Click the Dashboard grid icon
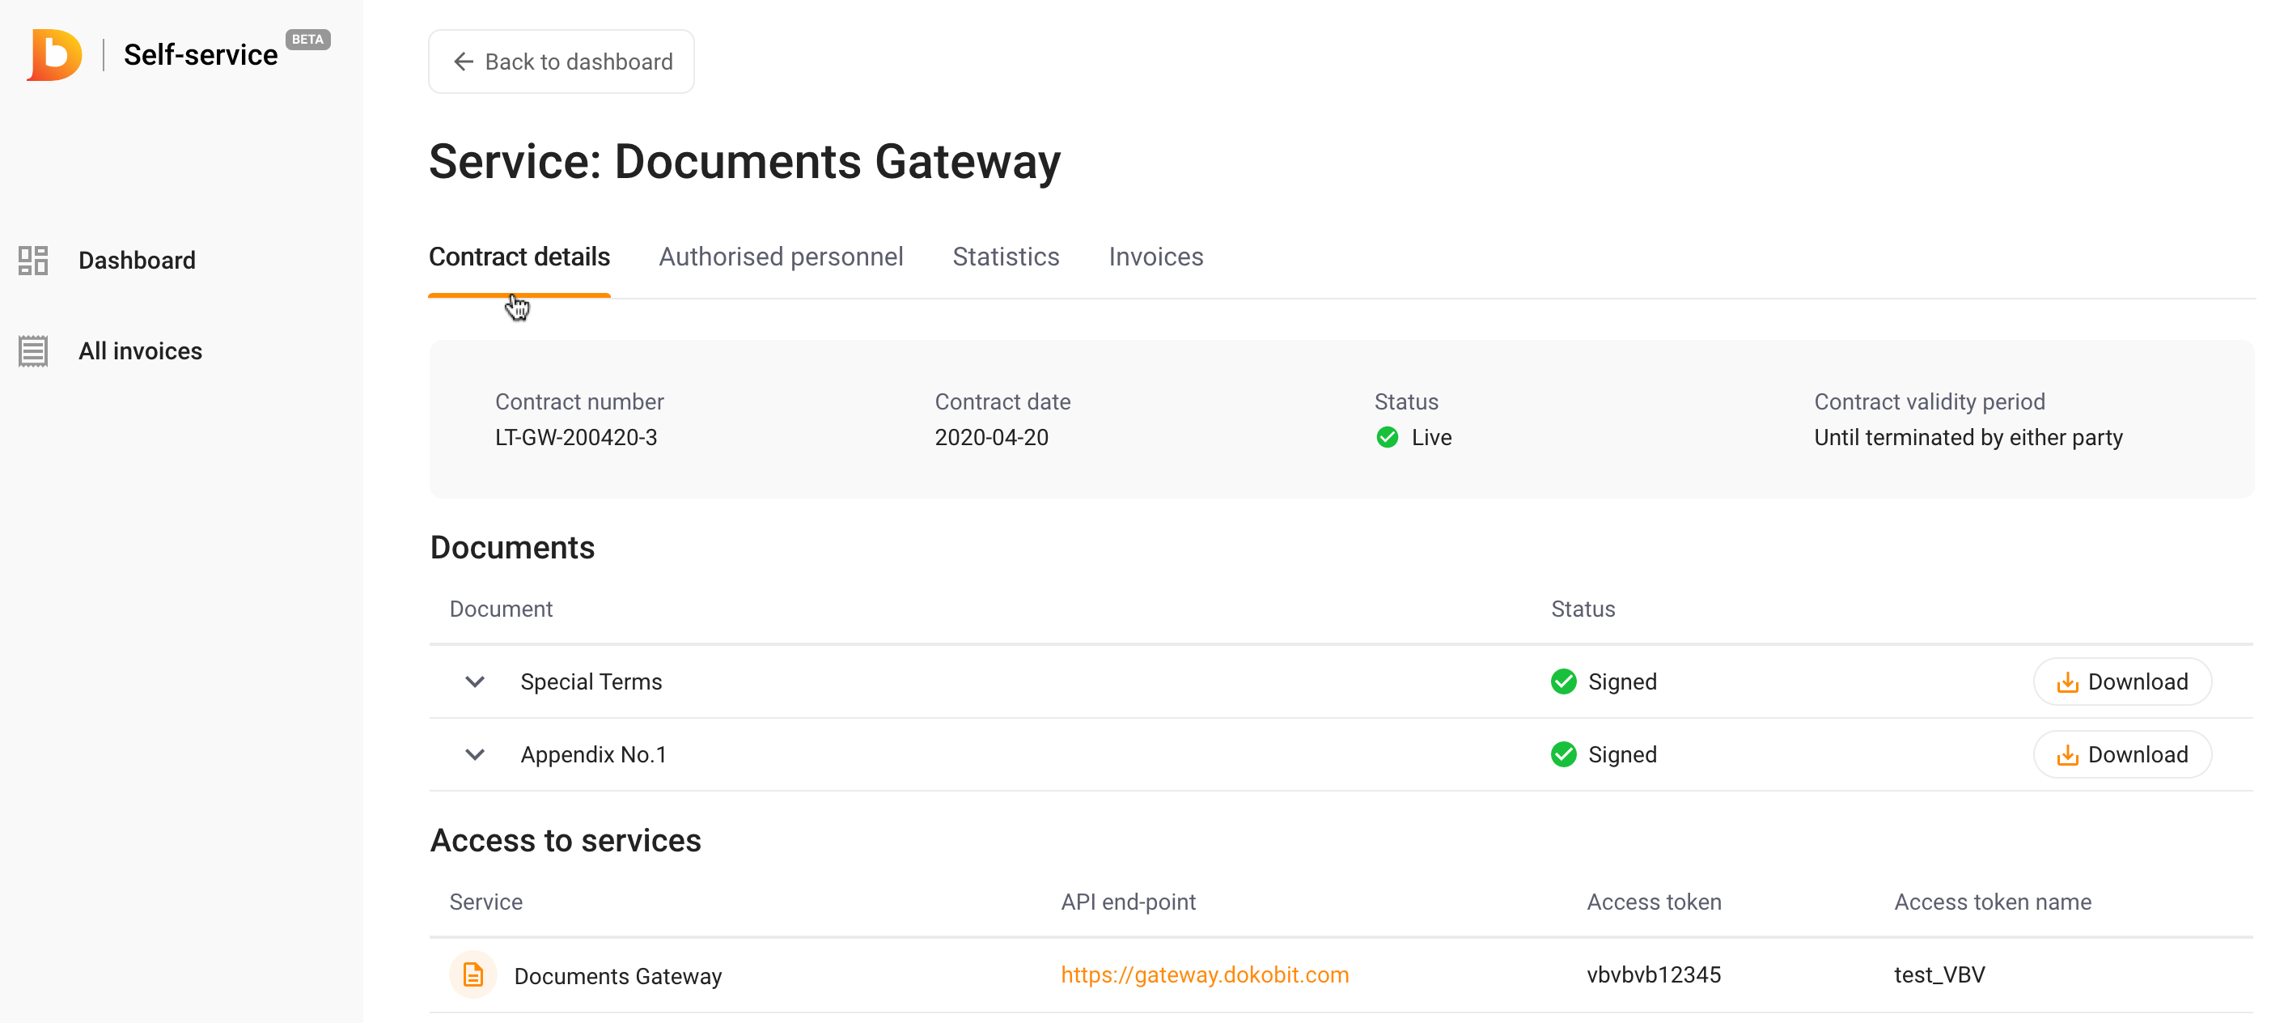The width and height of the screenshot is (2284, 1023). pos(33,260)
